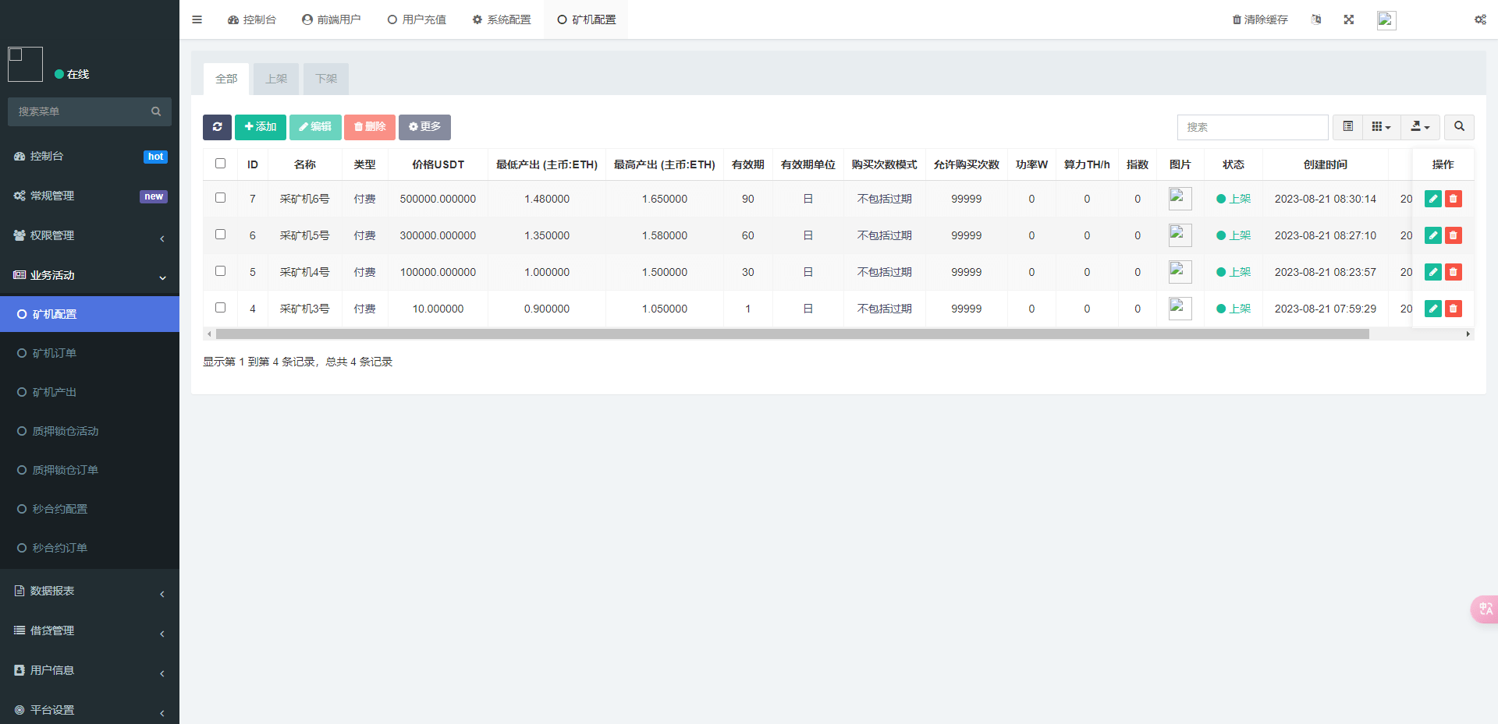Expand the 数据报表 sidebar menu

pyautogui.click(x=90, y=591)
